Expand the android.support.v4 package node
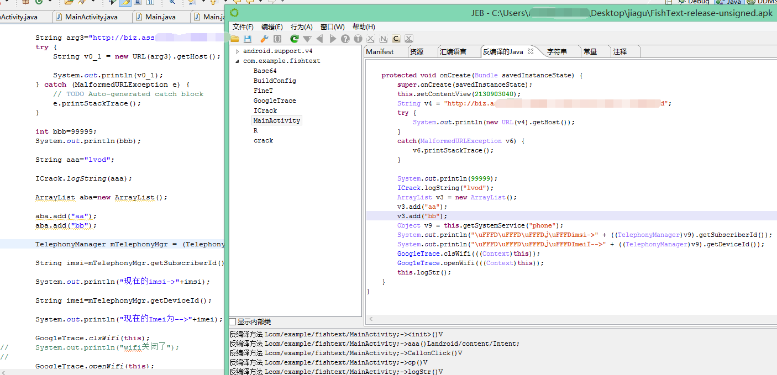Viewport: 777px width, 375px height. pos(237,51)
